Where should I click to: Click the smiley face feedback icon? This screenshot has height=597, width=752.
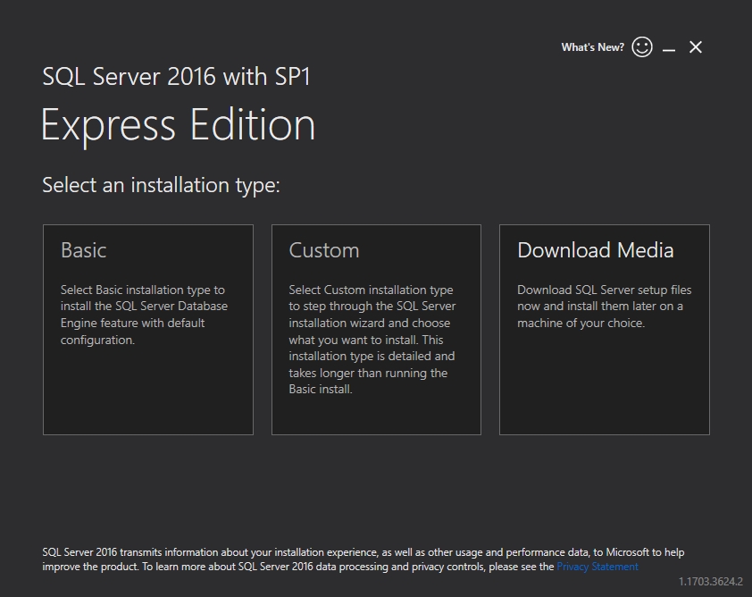[641, 47]
